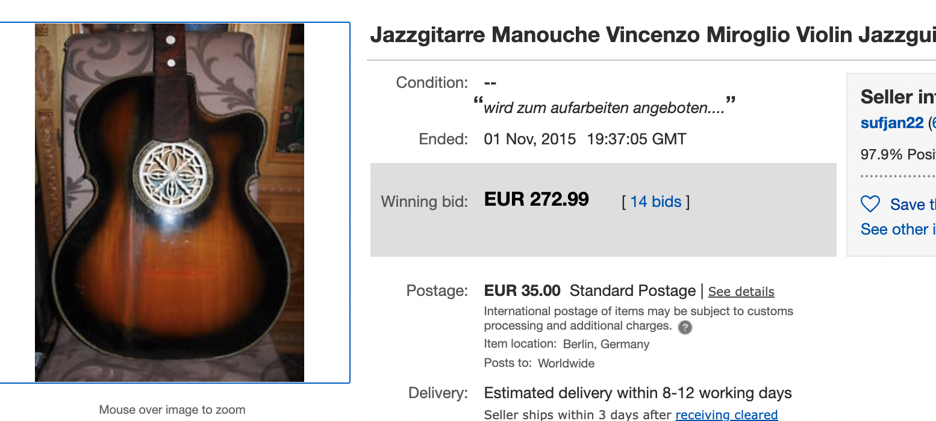Screen dimensions: 936x421
Task: Click the heart icon to save seller
Action: [870, 204]
